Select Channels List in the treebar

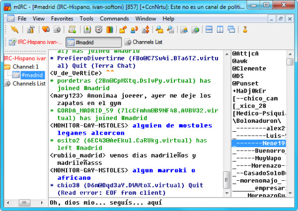click(x=28, y=84)
